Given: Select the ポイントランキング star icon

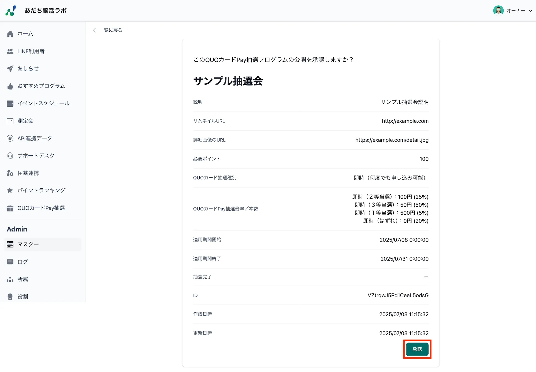Looking at the screenshot, I should [10, 190].
